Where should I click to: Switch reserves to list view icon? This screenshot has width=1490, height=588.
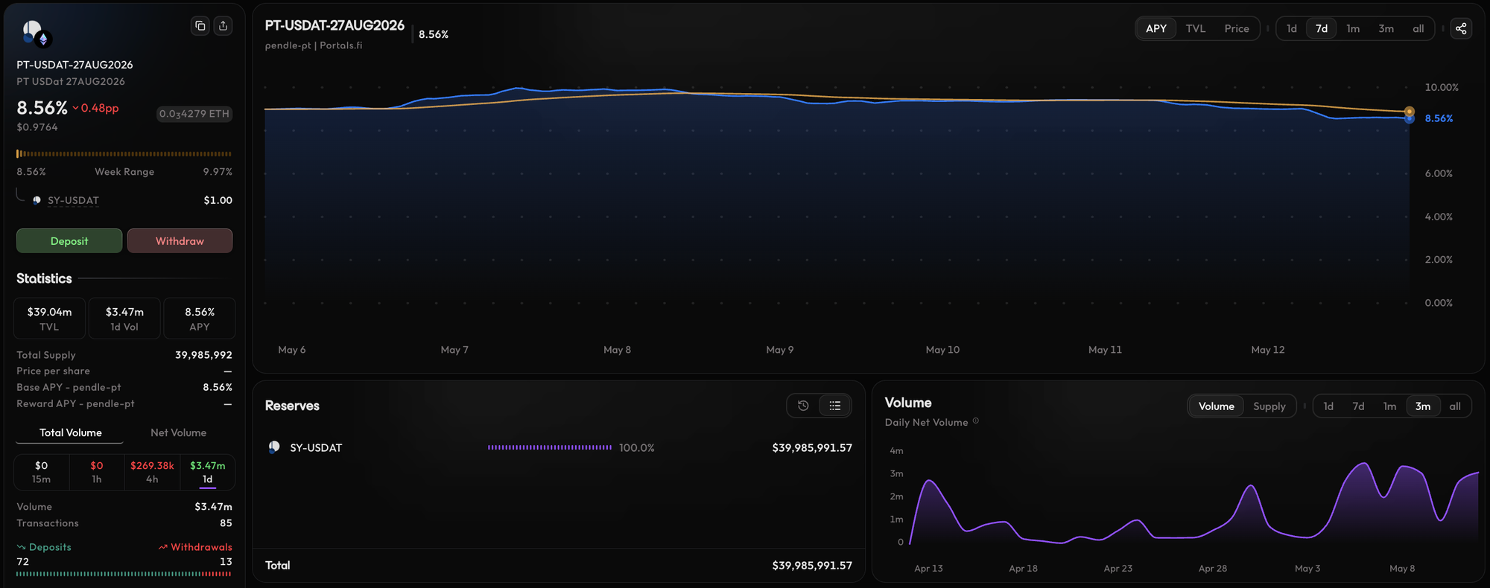(834, 406)
